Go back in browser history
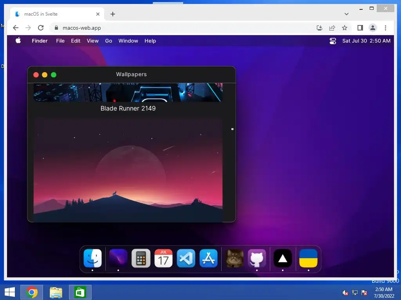Screen dimensions: 401x300 tap(16, 28)
